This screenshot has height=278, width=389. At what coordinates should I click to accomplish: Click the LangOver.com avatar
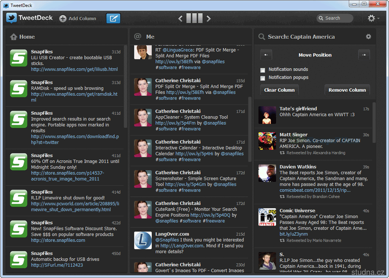[x=143, y=240]
